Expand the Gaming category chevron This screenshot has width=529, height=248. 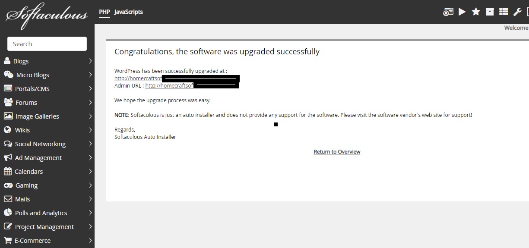pos(90,185)
